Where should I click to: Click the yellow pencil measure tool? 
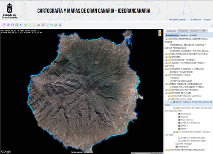pos(30,25)
